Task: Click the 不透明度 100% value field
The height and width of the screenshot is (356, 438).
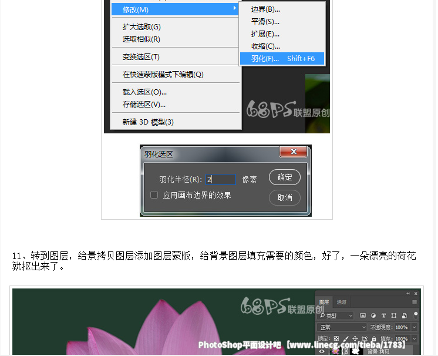Action: (x=402, y=327)
